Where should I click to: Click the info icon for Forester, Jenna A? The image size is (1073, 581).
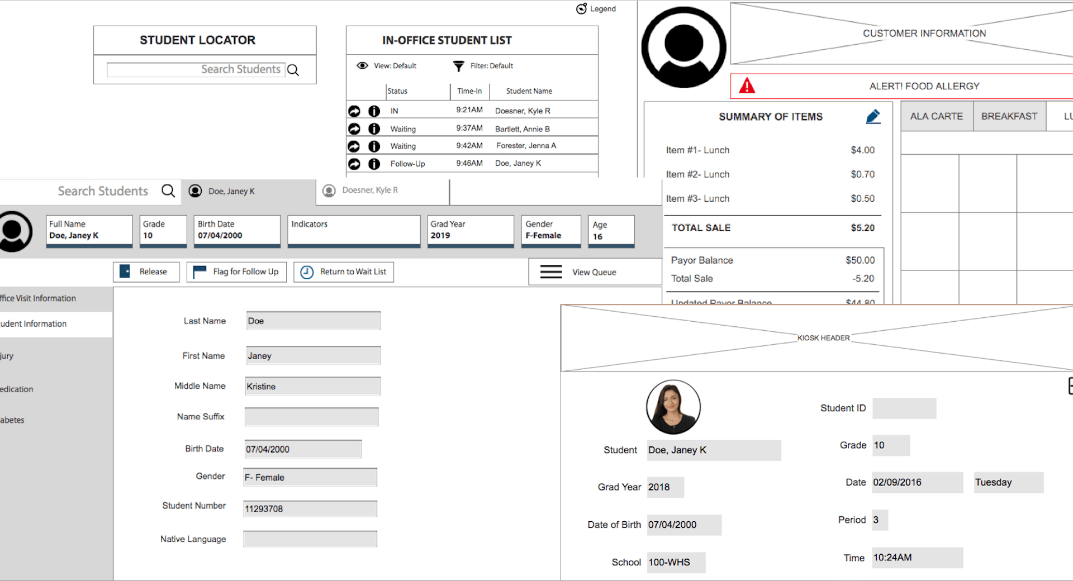(374, 146)
